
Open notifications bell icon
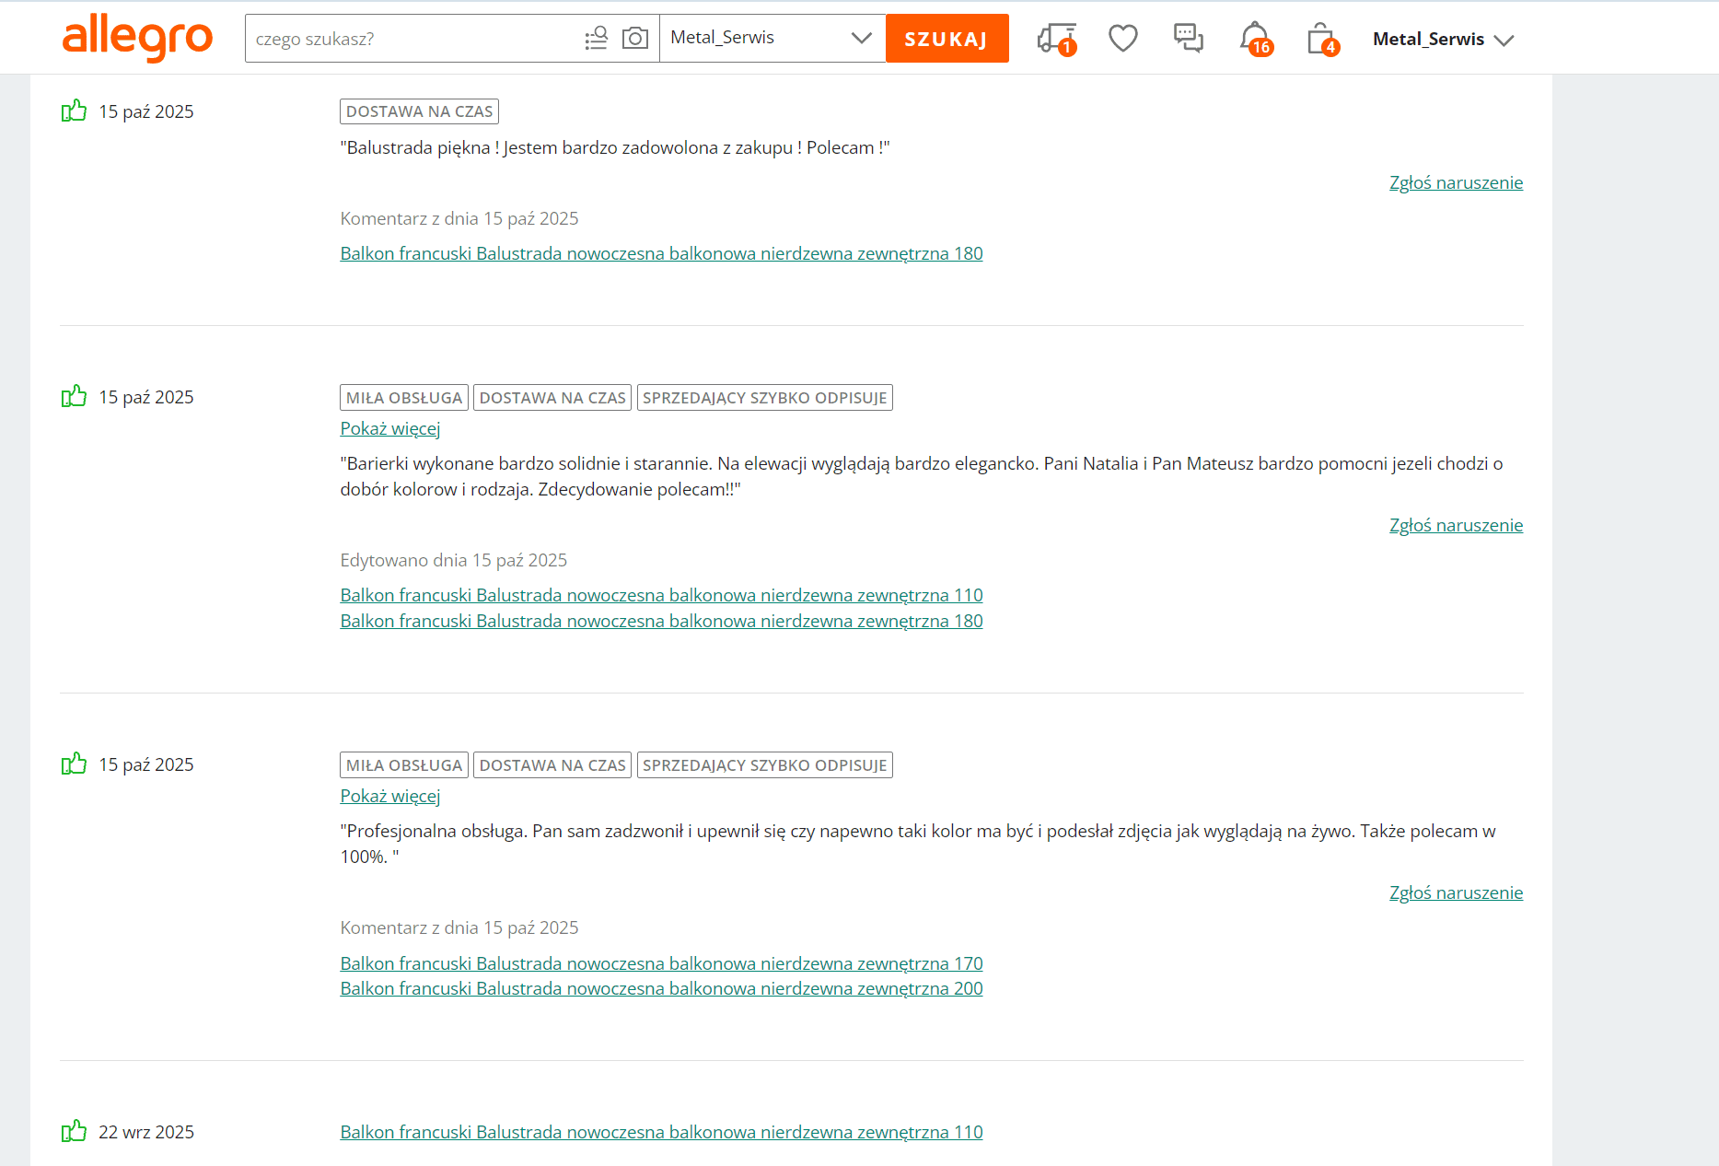1254,39
